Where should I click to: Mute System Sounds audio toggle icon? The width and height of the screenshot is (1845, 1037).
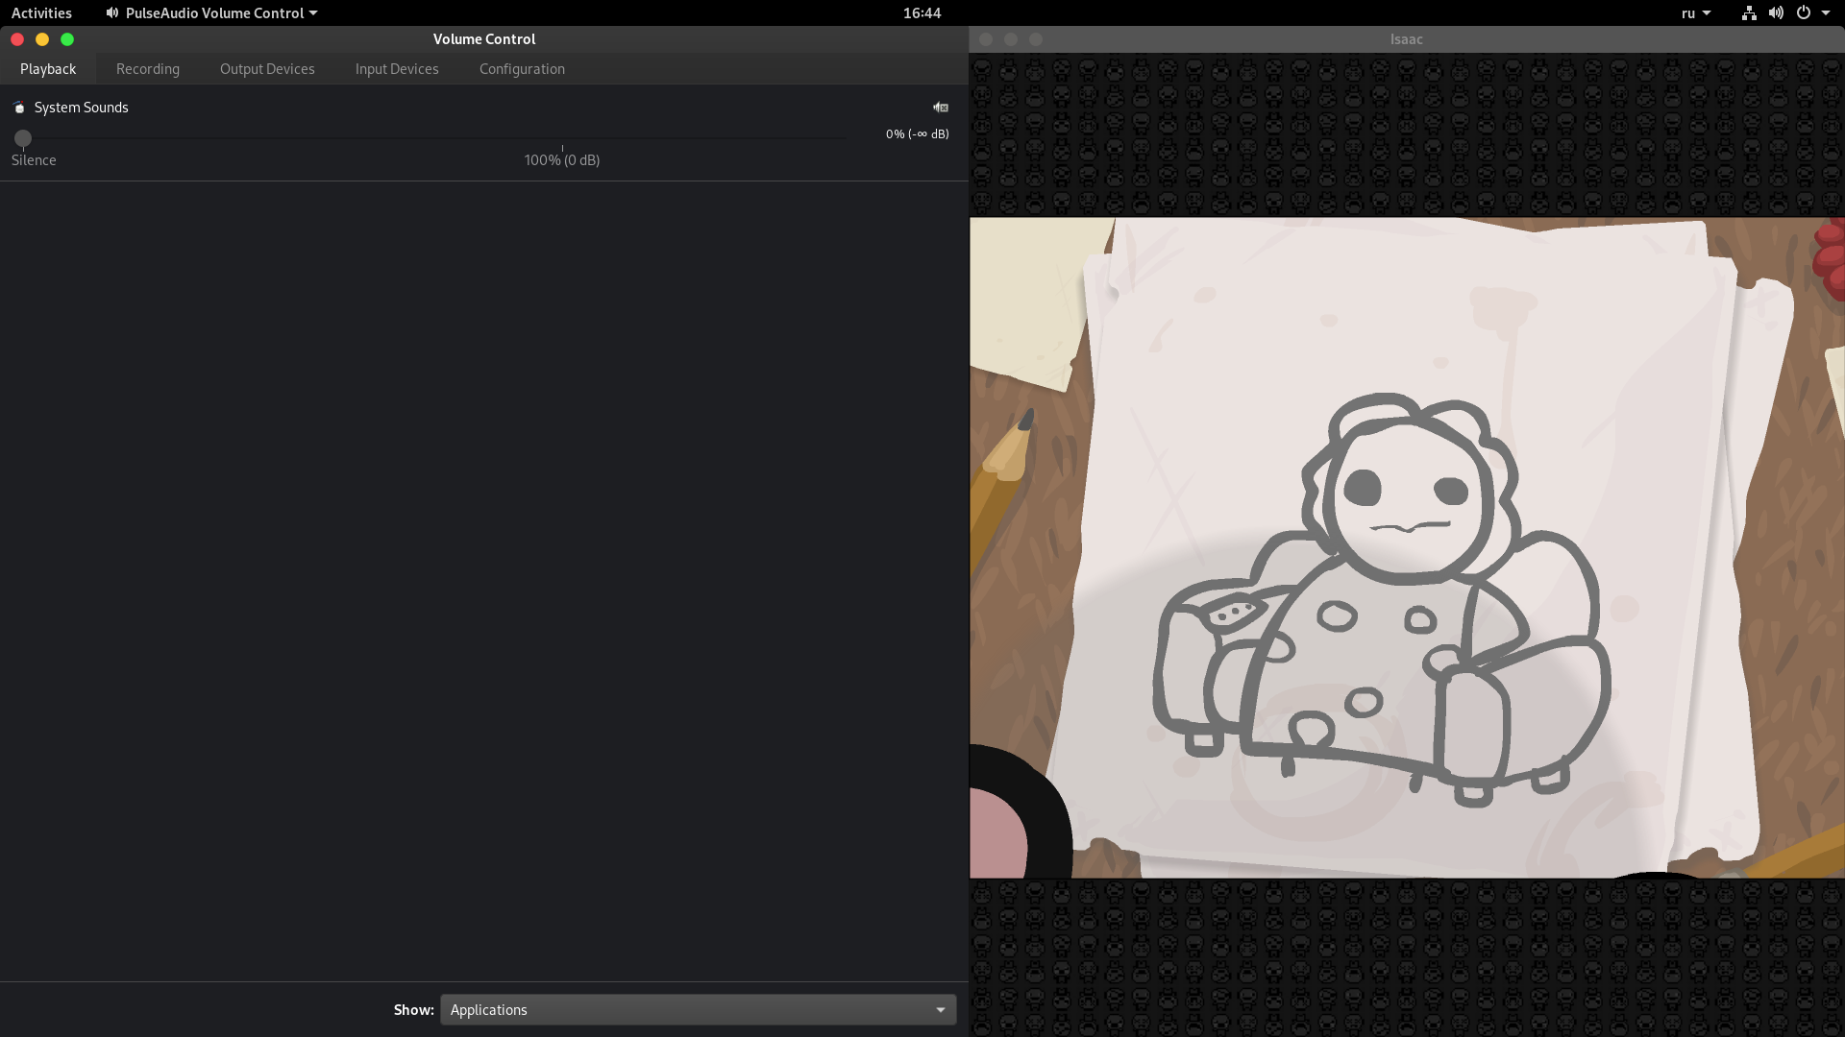941,108
